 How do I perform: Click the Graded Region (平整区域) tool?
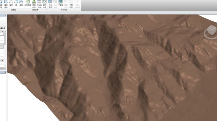[71, 4]
